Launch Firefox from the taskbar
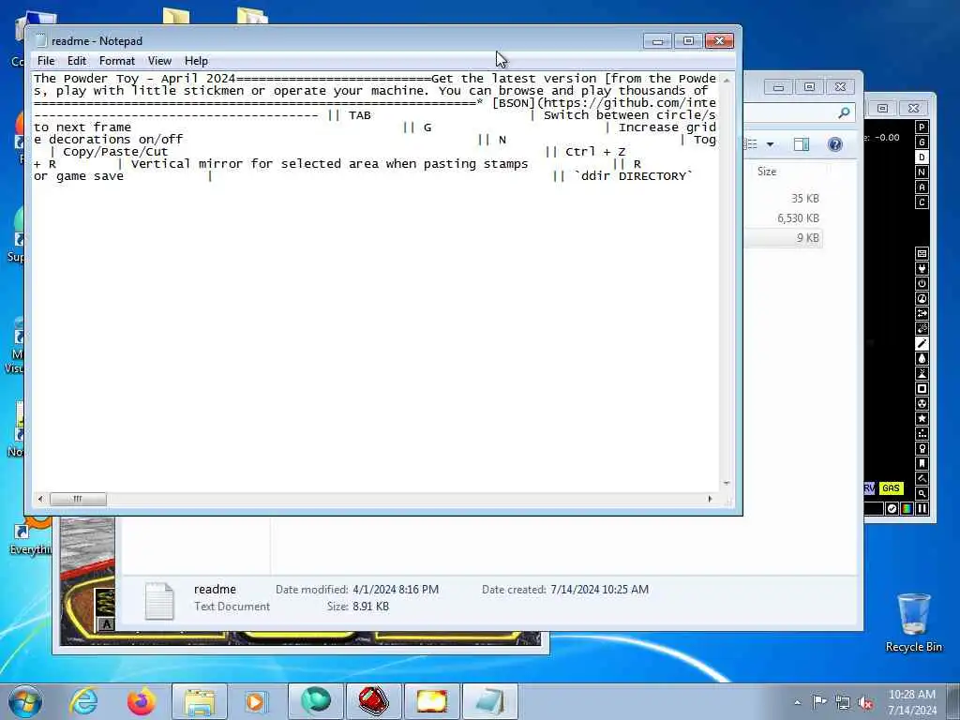This screenshot has width=960, height=720. pos(142,701)
